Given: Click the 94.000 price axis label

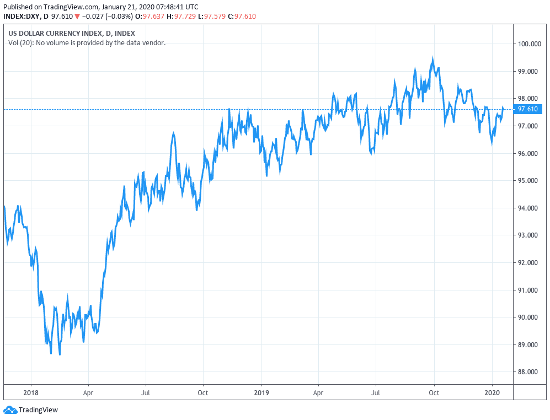Looking at the screenshot, I should click(x=528, y=208).
